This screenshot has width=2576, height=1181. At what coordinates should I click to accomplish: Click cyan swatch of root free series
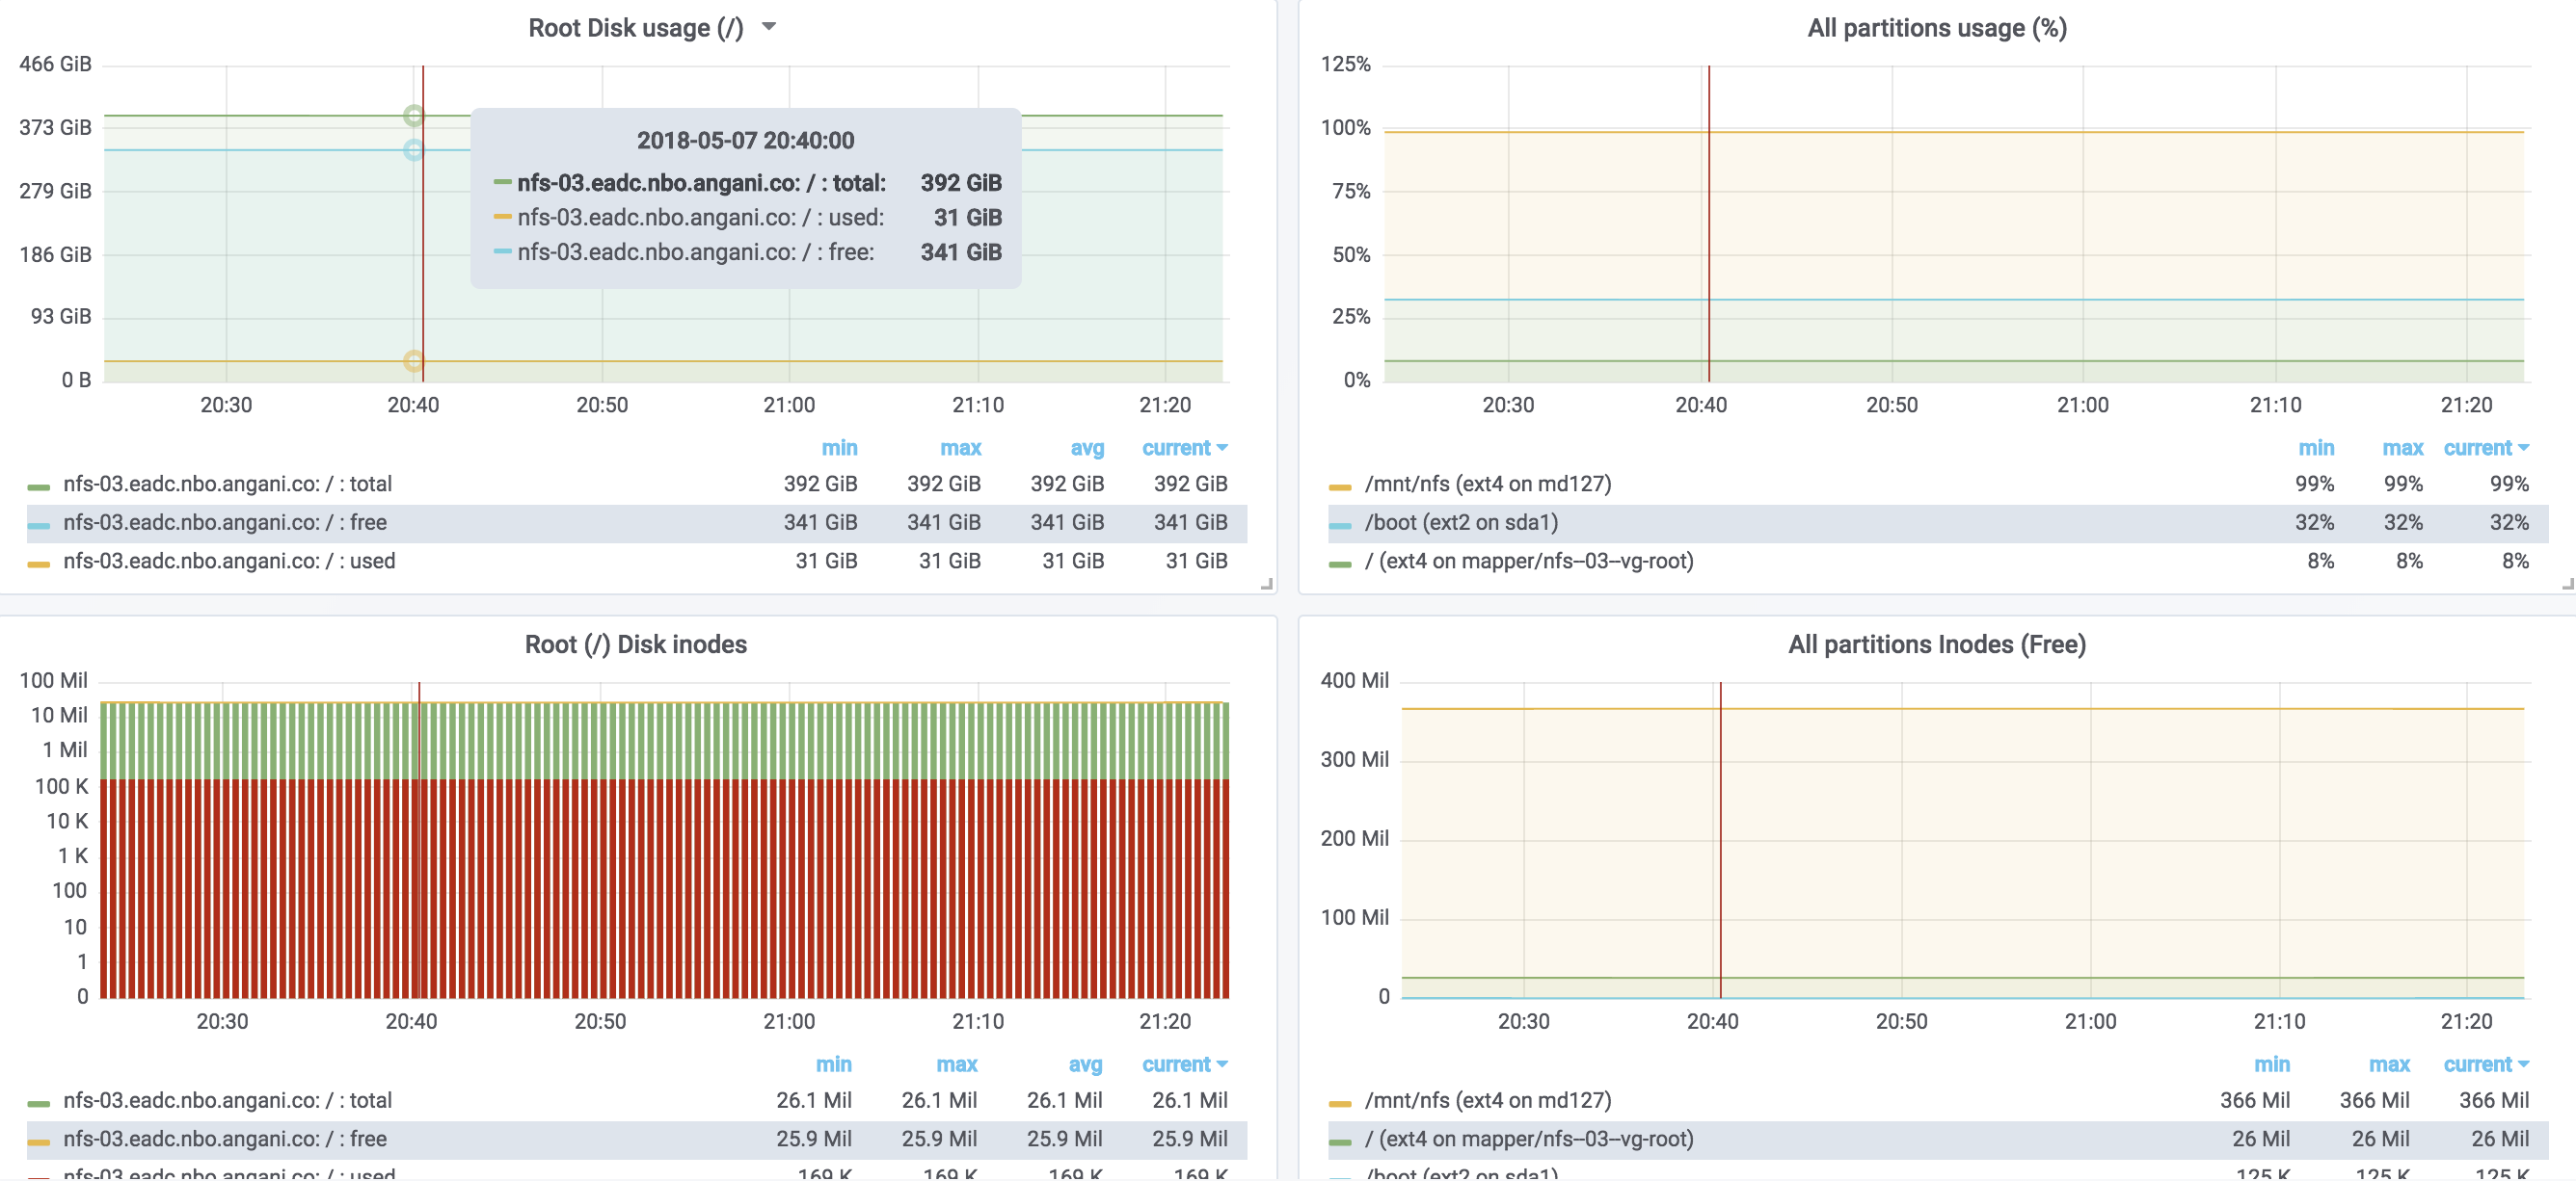tap(38, 525)
